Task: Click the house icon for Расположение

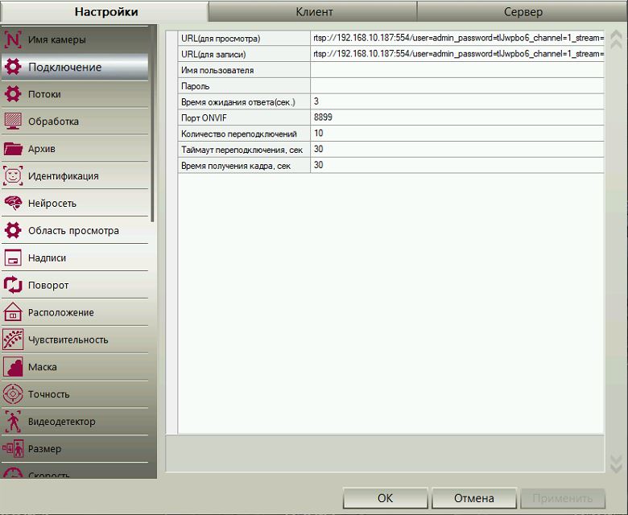Action: pyautogui.click(x=13, y=312)
